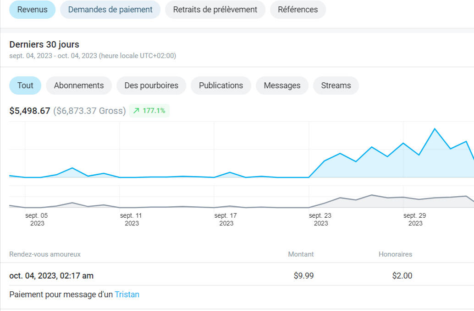This screenshot has height=311, width=474.
Task: Filter earnings by Des pourboires
Action: [151, 86]
